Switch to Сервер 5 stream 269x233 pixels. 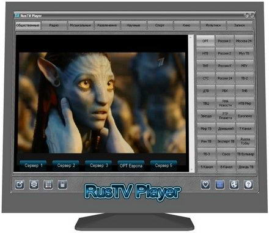coord(164,165)
